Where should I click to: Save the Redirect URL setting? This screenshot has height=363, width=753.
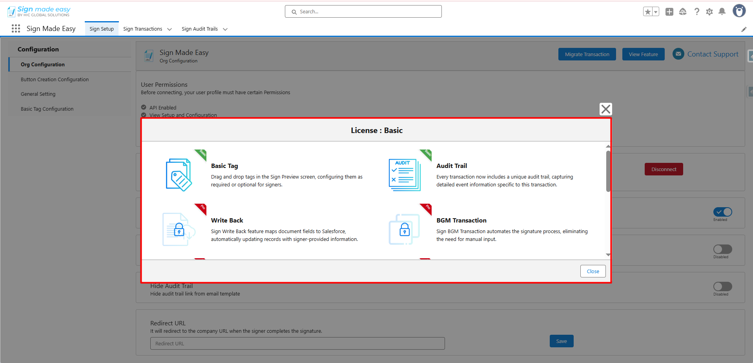[562, 341]
